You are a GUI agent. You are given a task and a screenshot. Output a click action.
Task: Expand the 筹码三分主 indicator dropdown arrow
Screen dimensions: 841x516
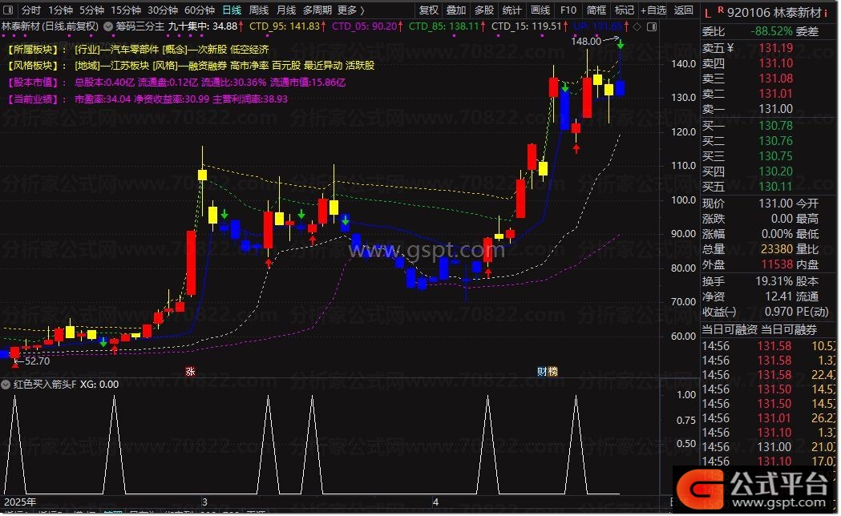pos(107,26)
